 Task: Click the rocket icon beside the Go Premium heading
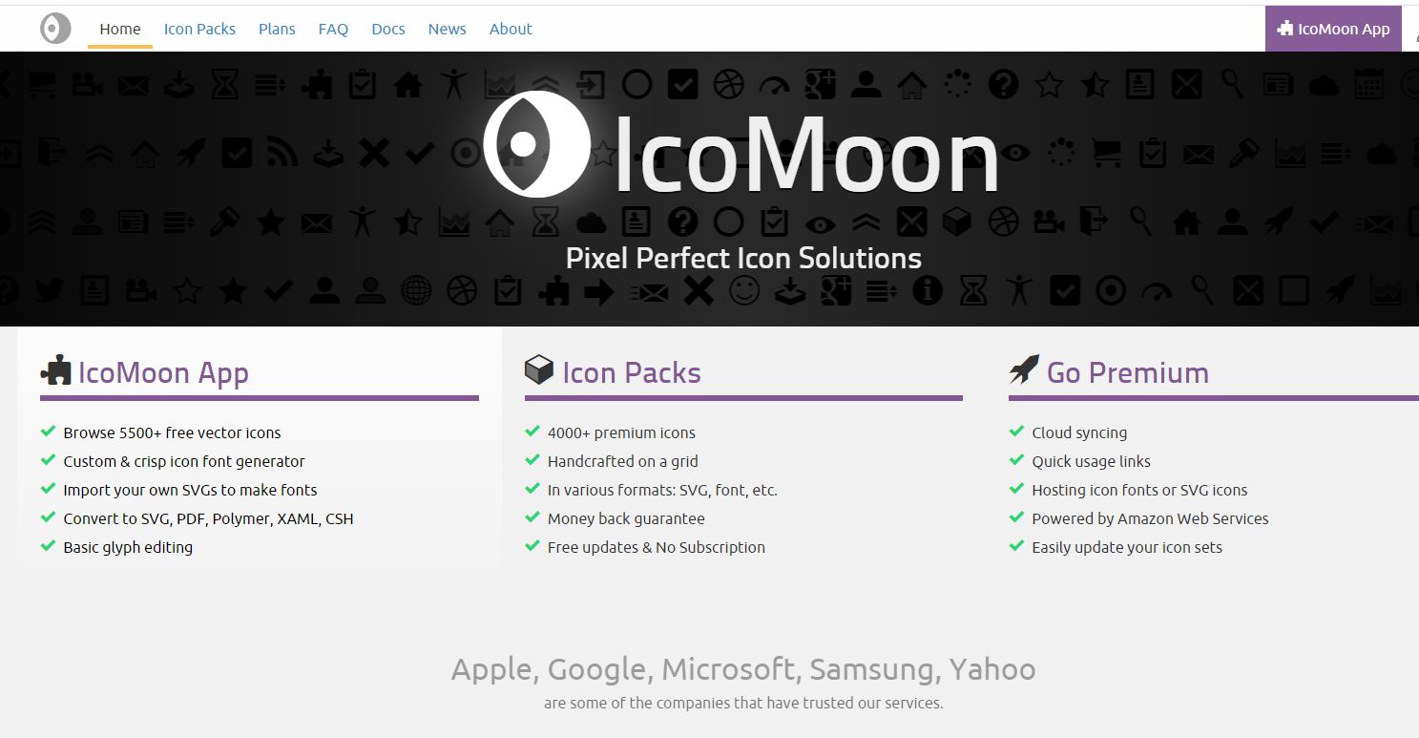coord(1024,370)
